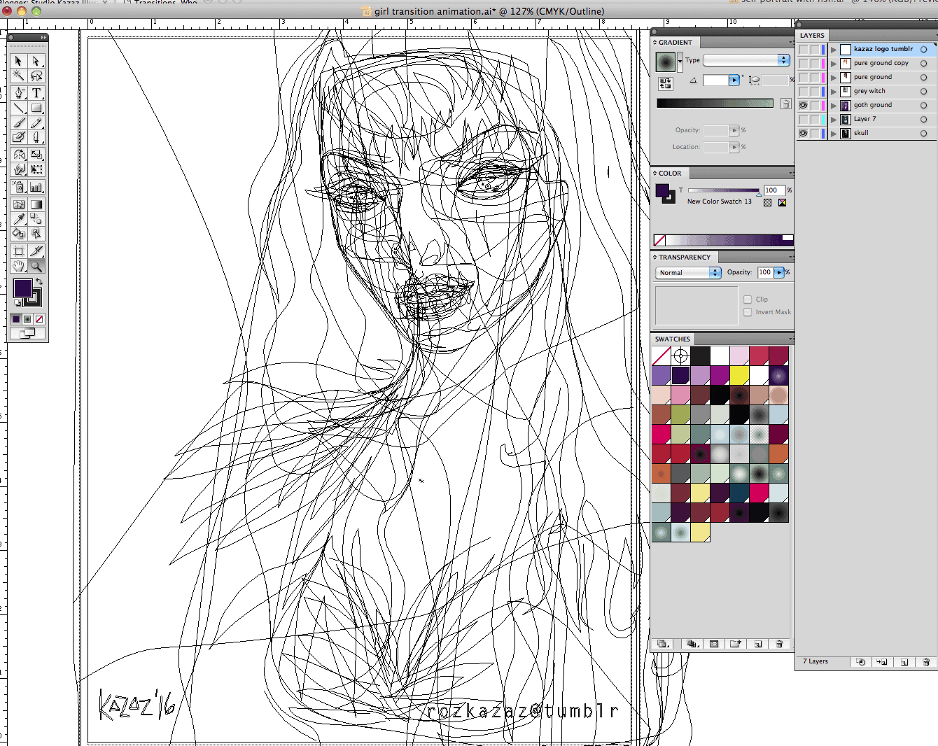Pick the yellow swatch
938x746 pixels.
739,376
